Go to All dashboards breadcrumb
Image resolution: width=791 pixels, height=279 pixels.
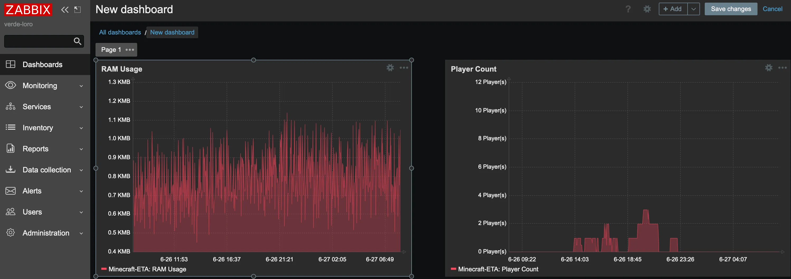click(120, 32)
